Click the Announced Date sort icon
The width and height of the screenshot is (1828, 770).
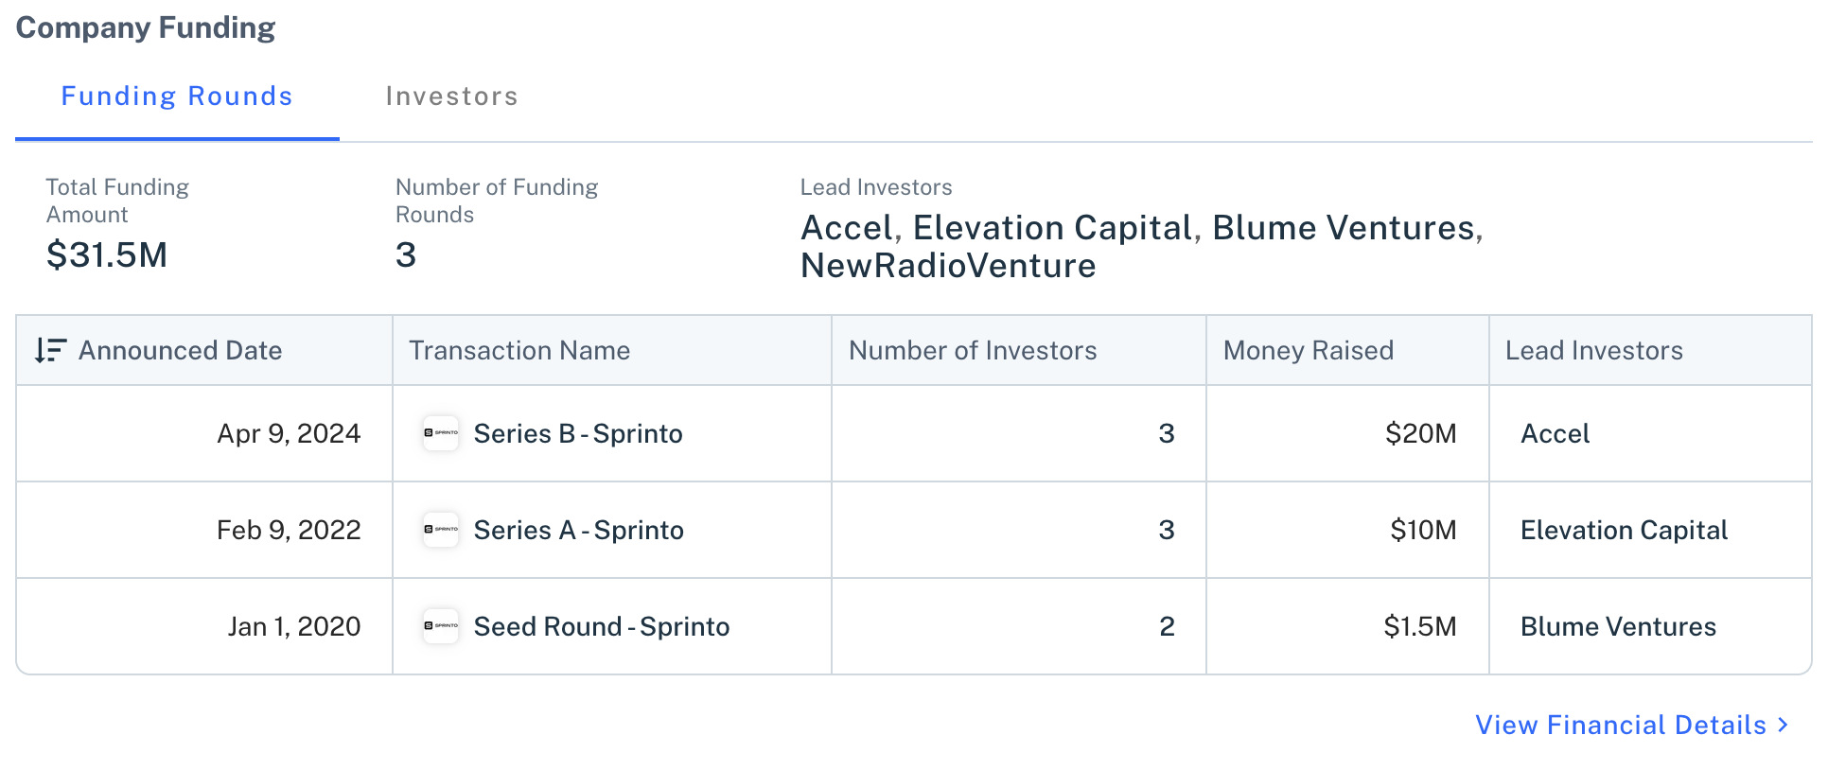(50, 351)
